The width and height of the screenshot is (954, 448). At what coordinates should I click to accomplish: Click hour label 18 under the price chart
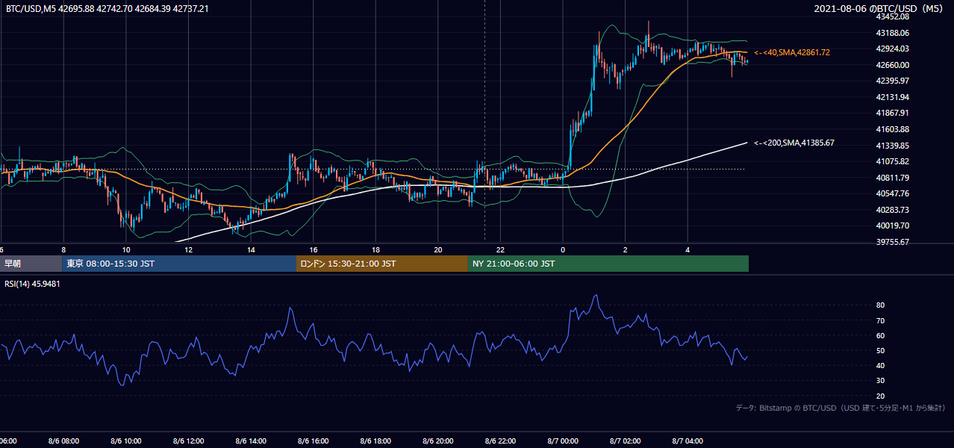pos(375,249)
